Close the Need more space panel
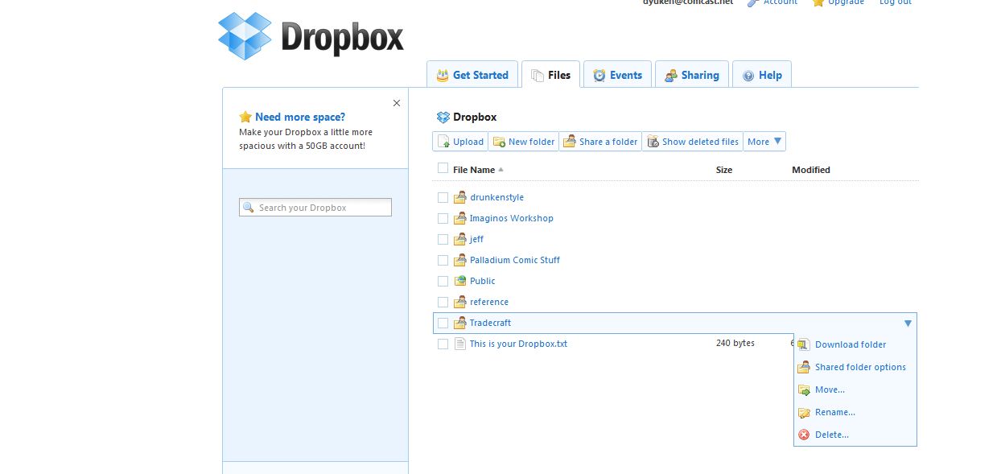 pos(396,103)
